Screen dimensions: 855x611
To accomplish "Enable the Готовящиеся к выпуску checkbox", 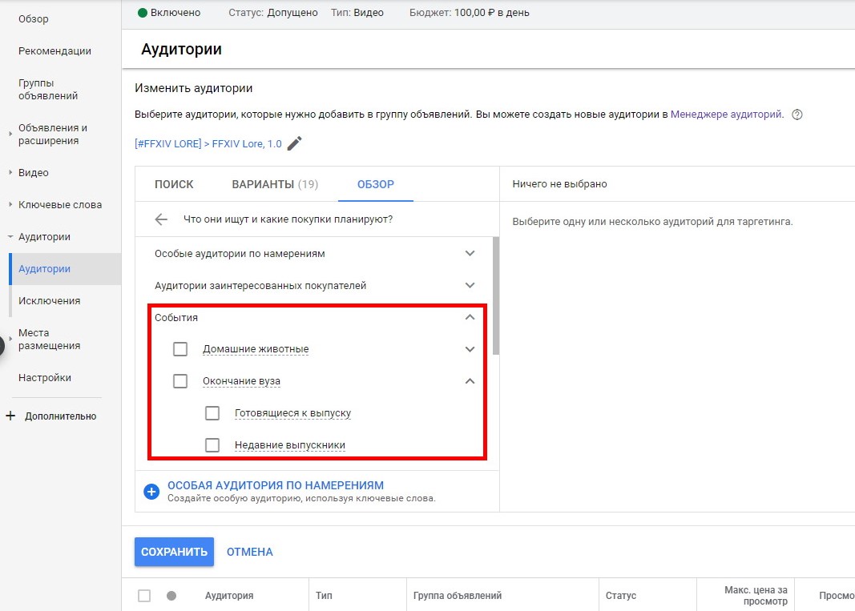I will tap(212, 413).
